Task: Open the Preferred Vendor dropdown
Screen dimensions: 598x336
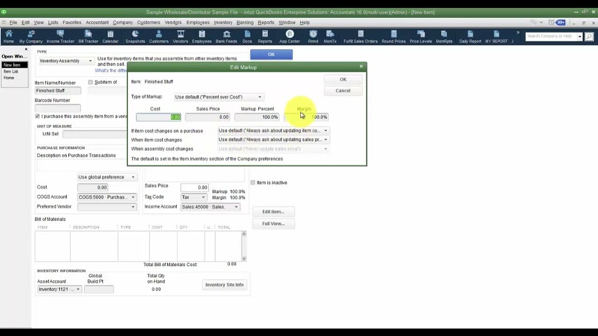Action: 107,207
